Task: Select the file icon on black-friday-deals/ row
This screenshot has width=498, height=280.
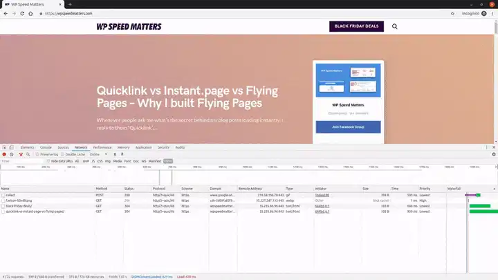Action: [3, 206]
